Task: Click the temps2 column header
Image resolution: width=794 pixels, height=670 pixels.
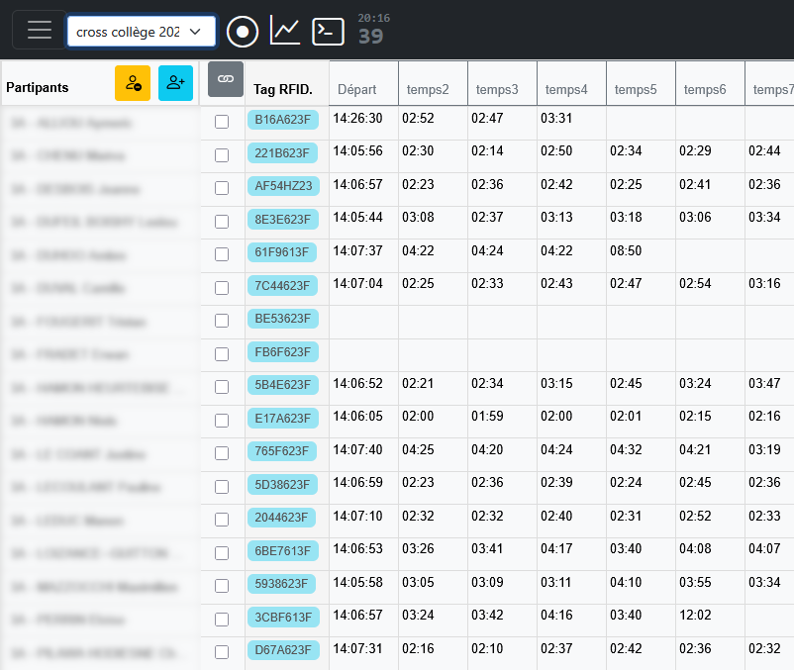Action: [433, 83]
